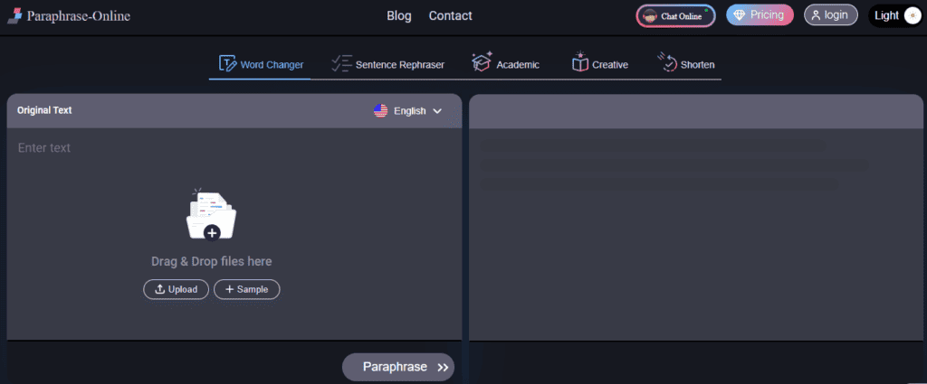Screen dimensions: 927x384
Task: Click the US flag language icon
Action: [x=381, y=111]
